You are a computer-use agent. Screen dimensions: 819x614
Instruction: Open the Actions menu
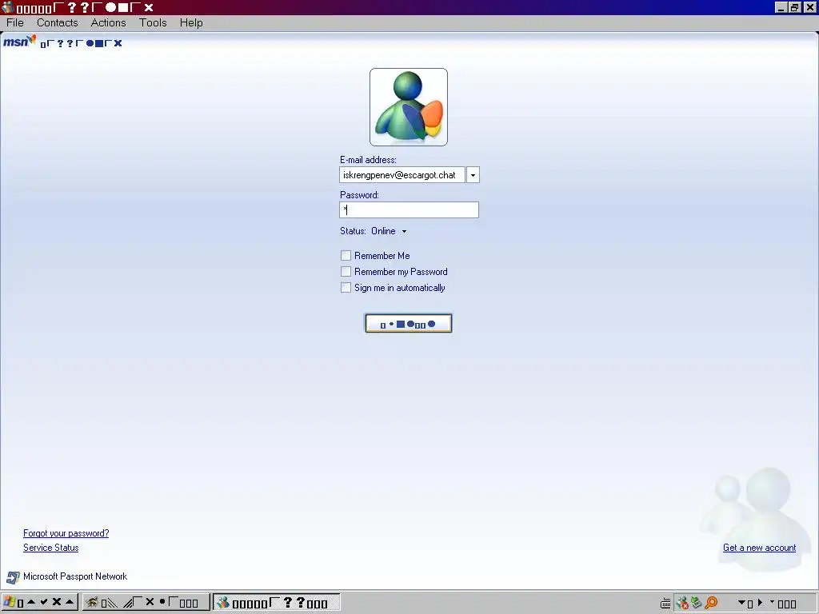(108, 22)
